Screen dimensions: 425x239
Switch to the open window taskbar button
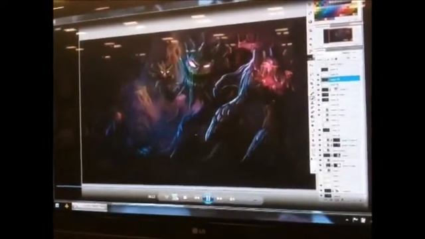(90, 206)
